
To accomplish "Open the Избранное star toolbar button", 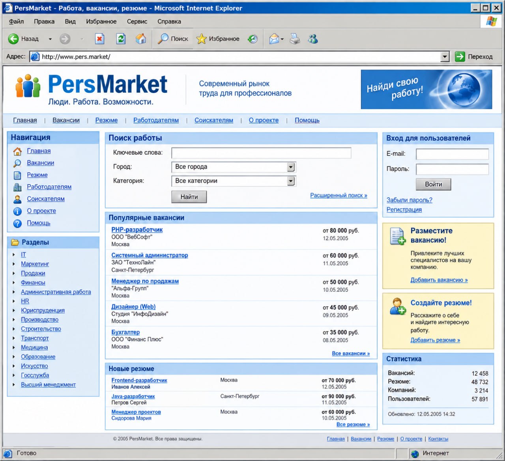I will click(218, 39).
